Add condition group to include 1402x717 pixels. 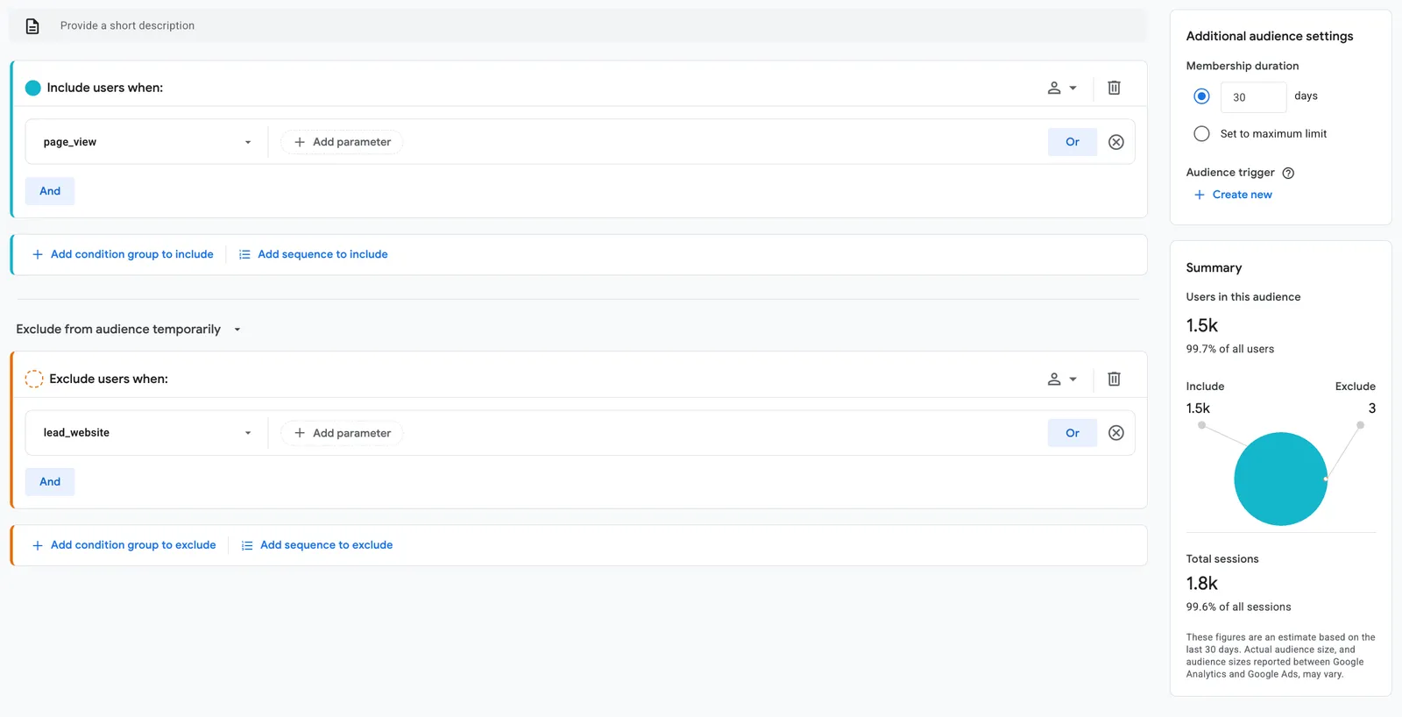pyautogui.click(x=123, y=254)
